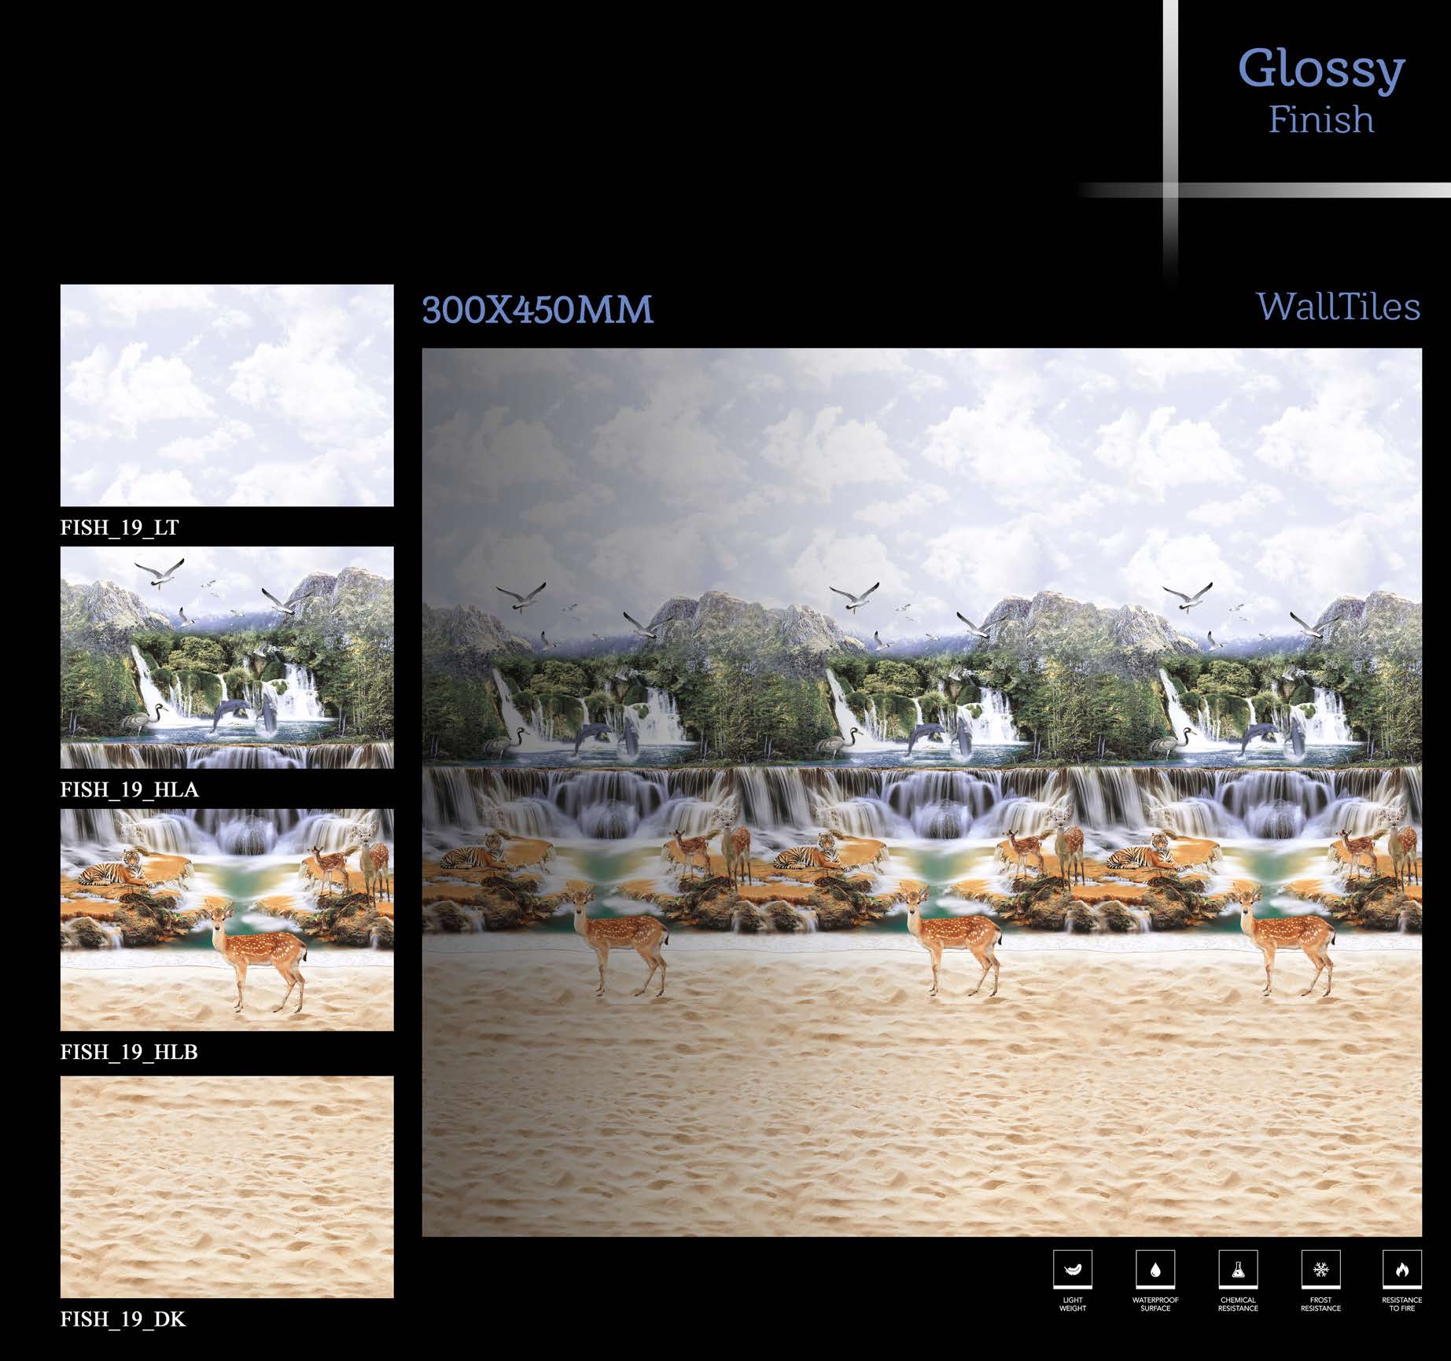Click the CHEMICAL RESISTANCE caption
This screenshot has width=1451, height=1361.
[x=1238, y=1304]
